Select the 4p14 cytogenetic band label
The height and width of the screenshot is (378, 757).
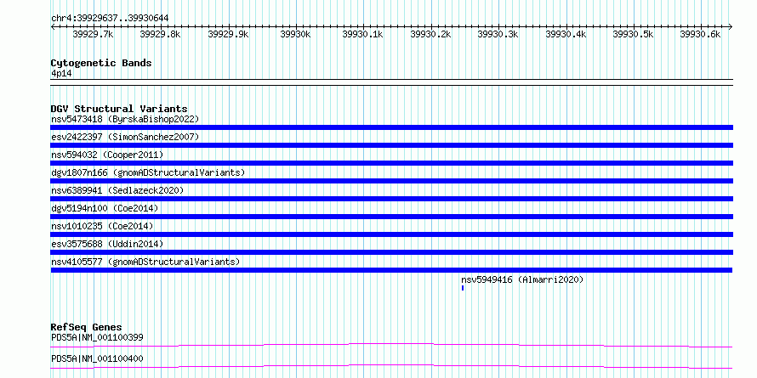[61, 74]
